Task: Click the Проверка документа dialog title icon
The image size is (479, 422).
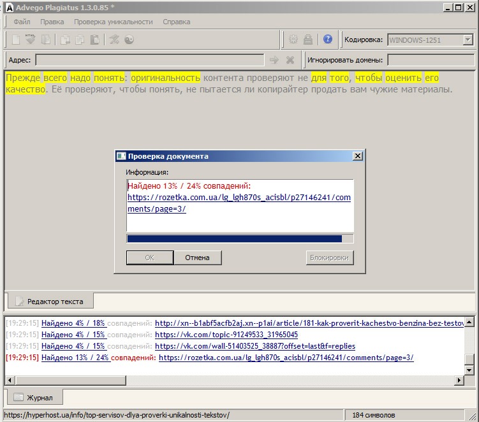Action: pos(121,156)
